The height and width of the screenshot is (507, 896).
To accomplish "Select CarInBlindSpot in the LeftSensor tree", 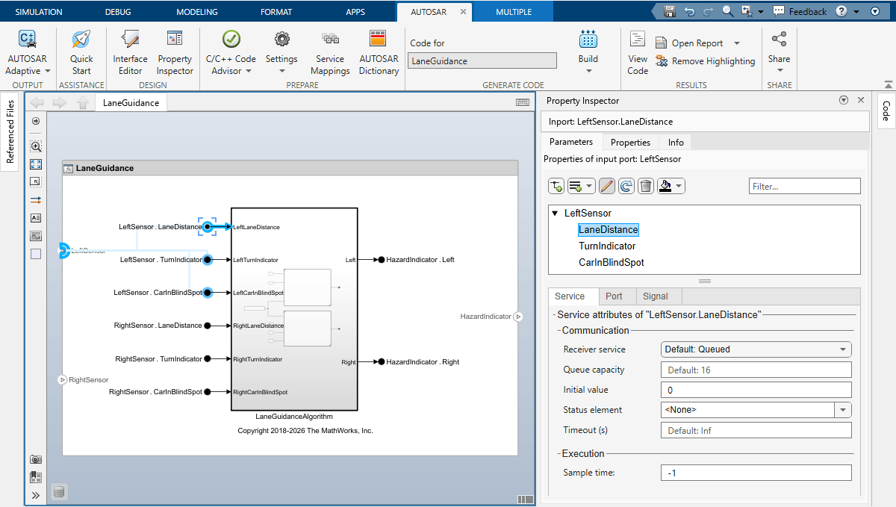I will (x=612, y=262).
